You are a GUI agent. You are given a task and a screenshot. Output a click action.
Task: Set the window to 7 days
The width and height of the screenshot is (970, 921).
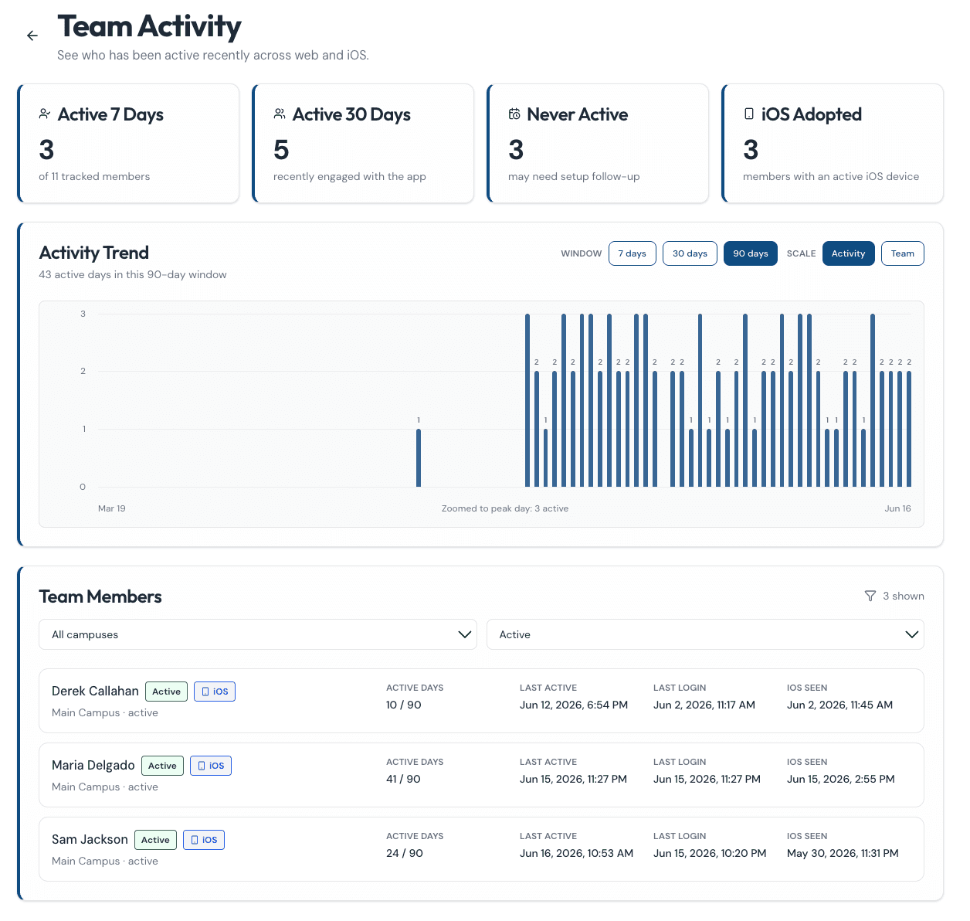point(633,253)
